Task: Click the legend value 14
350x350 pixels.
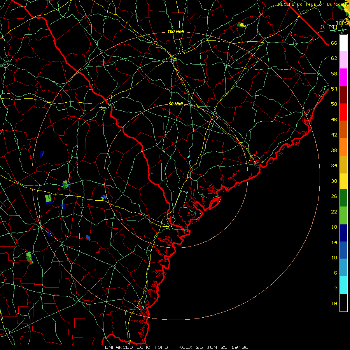Action: point(334,242)
